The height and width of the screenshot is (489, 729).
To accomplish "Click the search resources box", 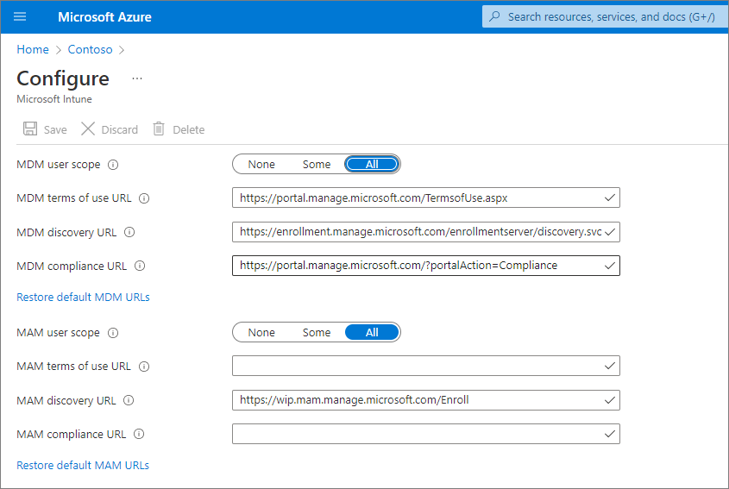I will click(604, 16).
